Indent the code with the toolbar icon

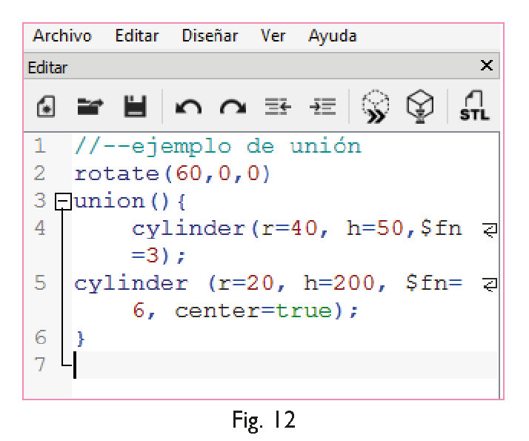(322, 108)
